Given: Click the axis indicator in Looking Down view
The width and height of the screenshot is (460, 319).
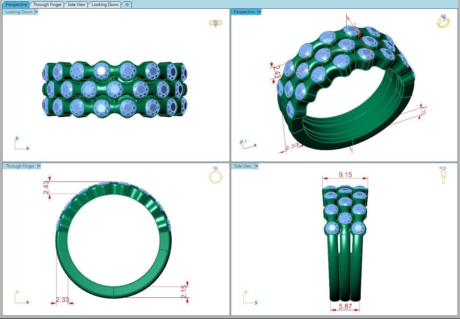Looking at the screenshot, I should [x=22, y=143].
